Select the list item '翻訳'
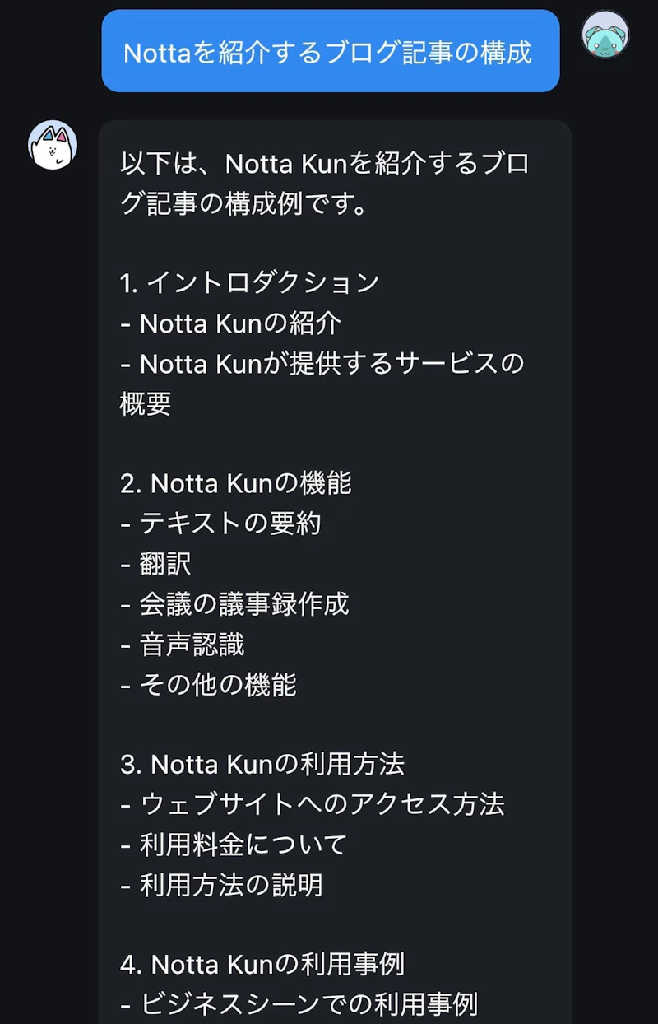 click(164, 564)
